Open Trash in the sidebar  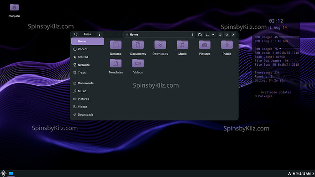pos(88,73)
